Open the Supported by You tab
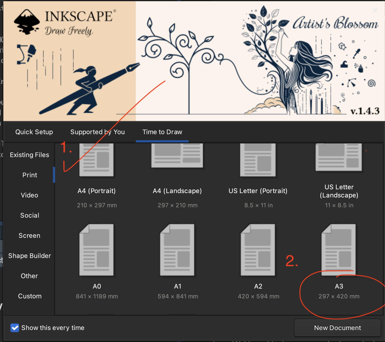 tap(97, 132)
